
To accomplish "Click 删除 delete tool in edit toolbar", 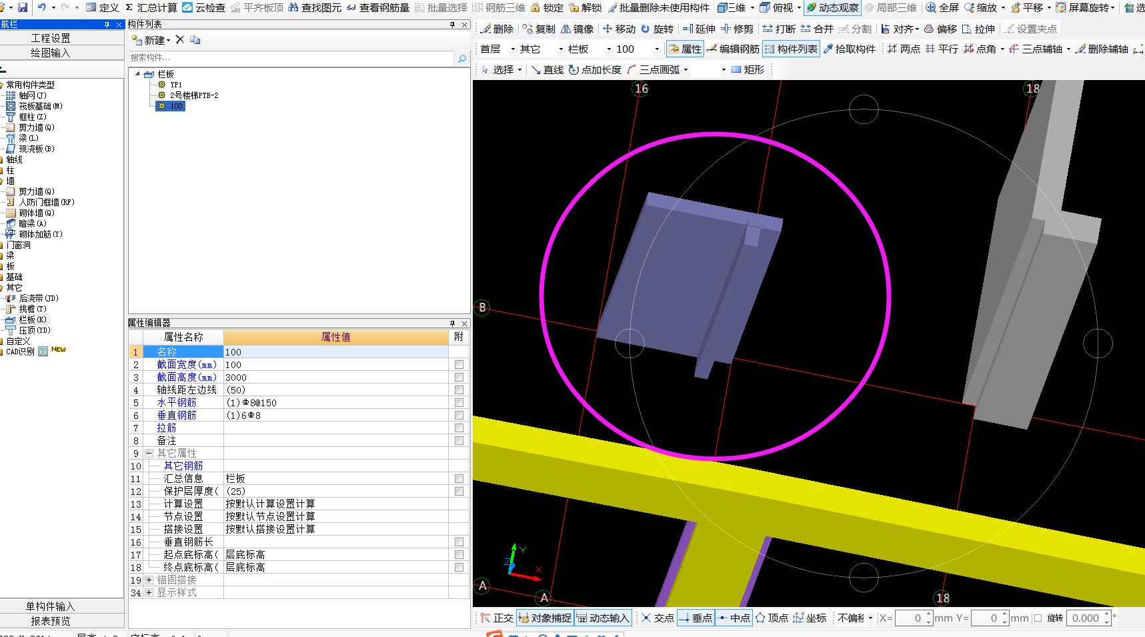I will tap(497, 29).
